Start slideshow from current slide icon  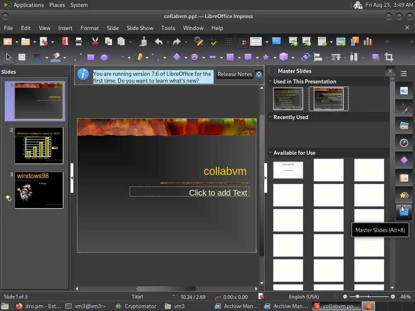306,42
